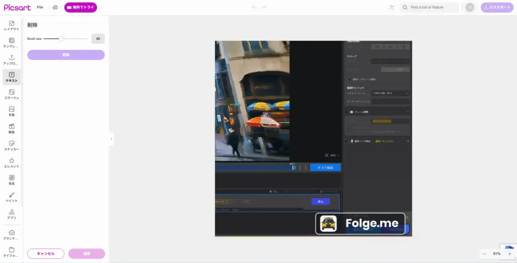The height and width of the screenshot is (263, 517).
Task: Click the purple 削除 remove button
Action: (x=66, y=54)
